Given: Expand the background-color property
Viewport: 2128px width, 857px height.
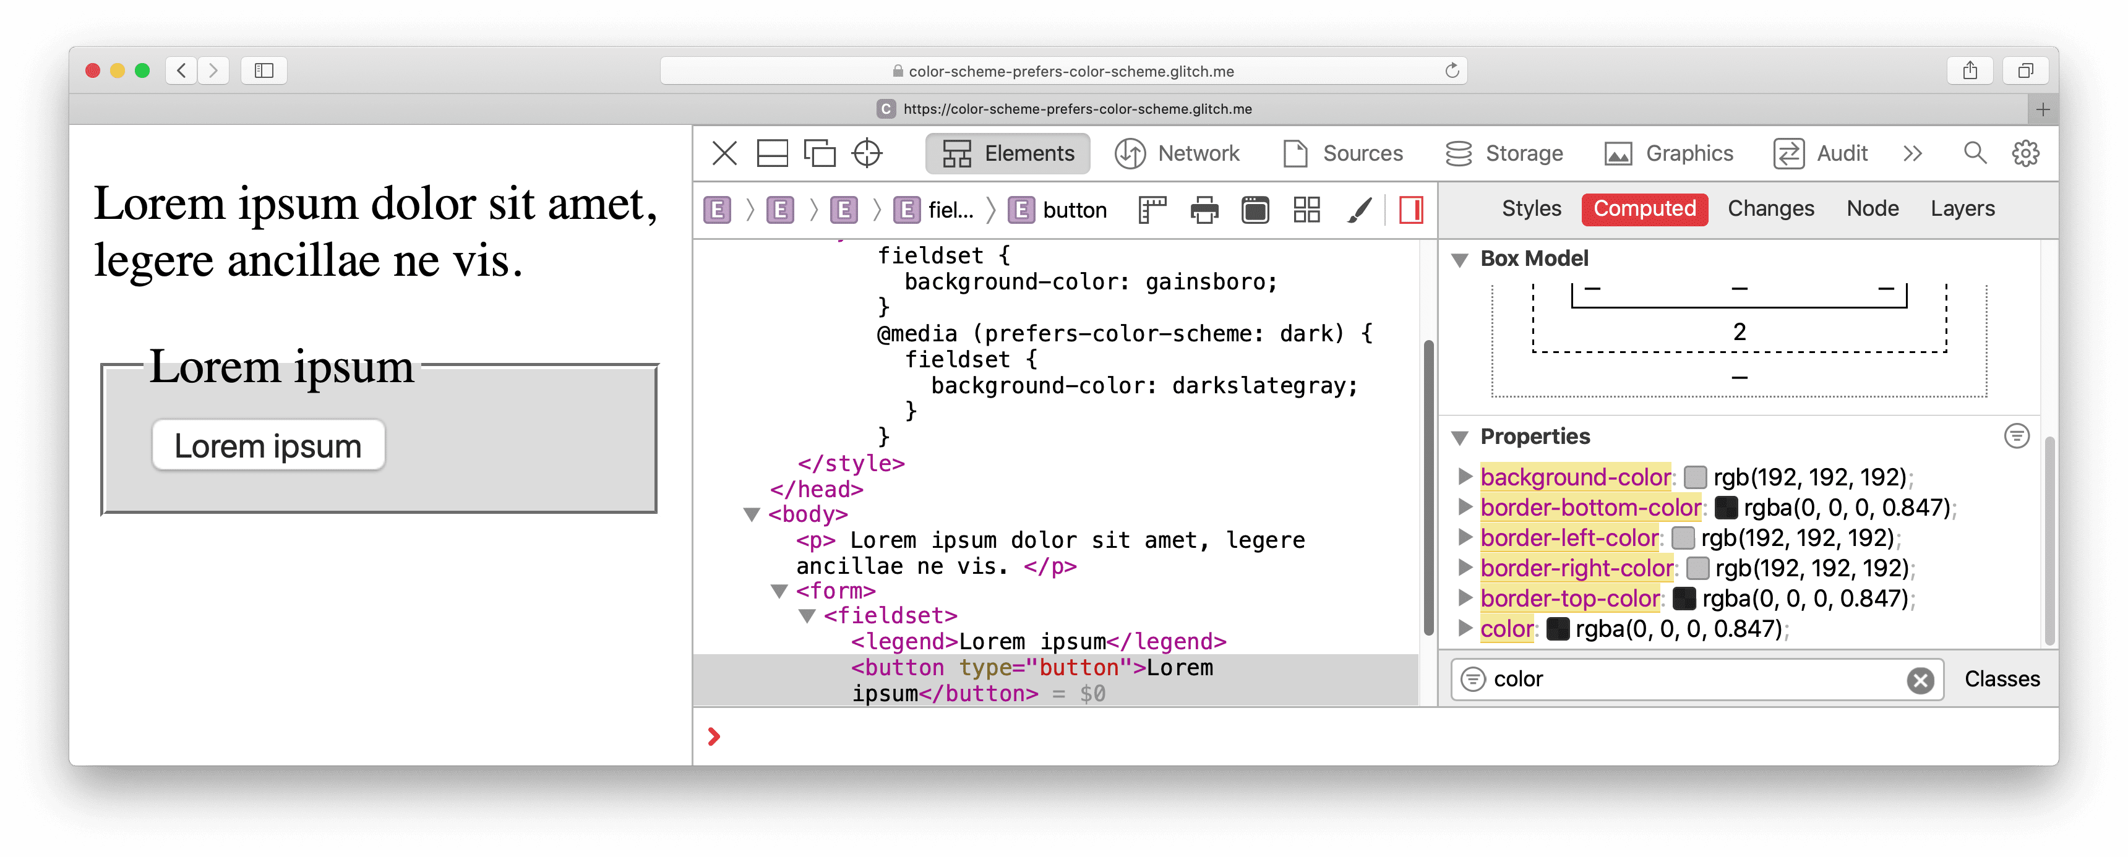Looking at the screenshot, I should 1465,476.
